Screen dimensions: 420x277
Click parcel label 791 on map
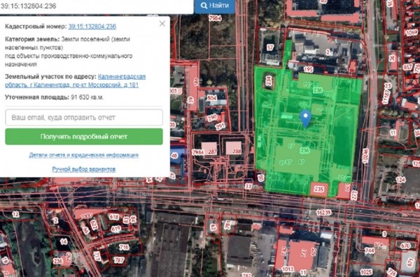pos(220,126)
